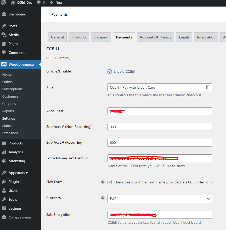The width and height of the screenshot is (226, 230).
Task: Open the Status submenu link
Action: point(7,126)
